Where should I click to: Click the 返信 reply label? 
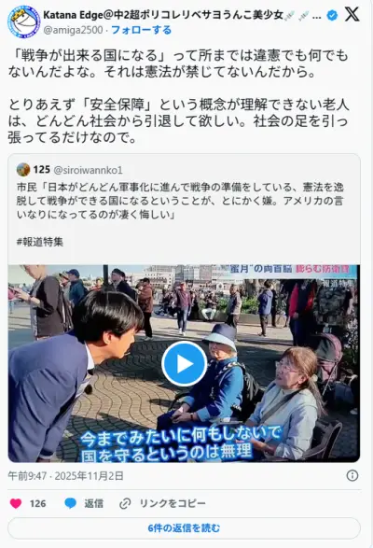point(93,503)
